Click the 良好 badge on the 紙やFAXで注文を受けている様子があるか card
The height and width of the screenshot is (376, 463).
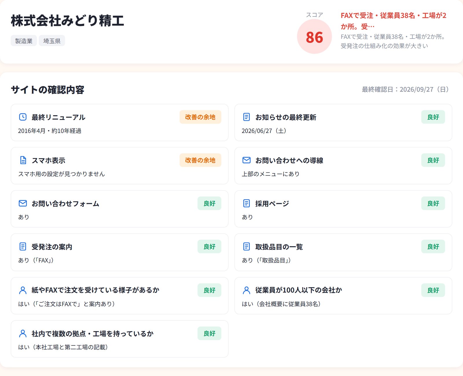coord(209,290)
